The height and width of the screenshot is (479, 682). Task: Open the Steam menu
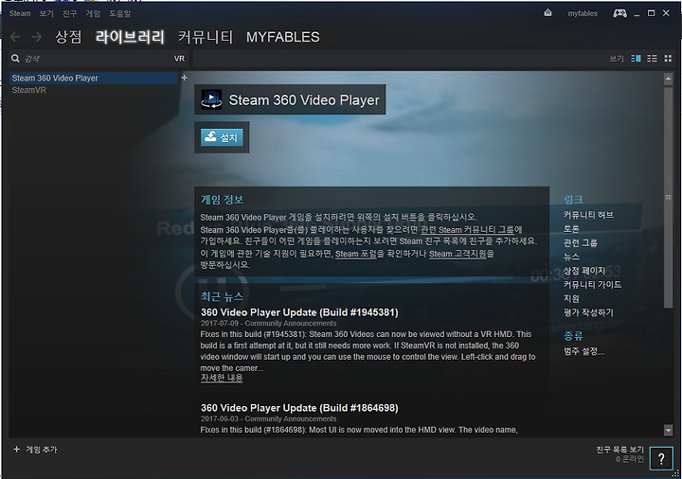tap(20, 13)
